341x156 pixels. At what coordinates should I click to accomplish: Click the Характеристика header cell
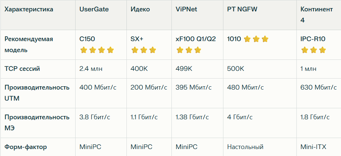[29, 9]
